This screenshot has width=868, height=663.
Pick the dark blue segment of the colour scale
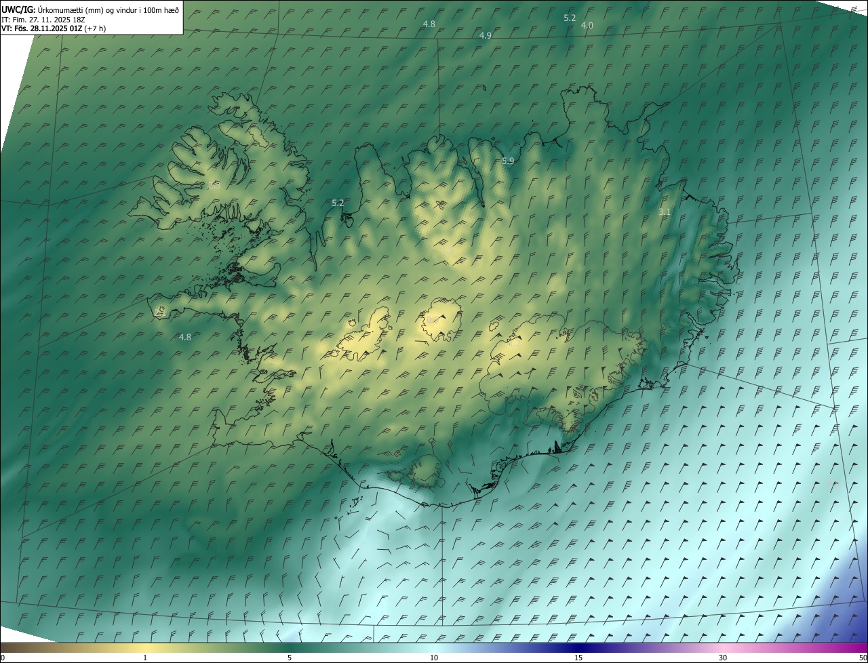(578, 648)
